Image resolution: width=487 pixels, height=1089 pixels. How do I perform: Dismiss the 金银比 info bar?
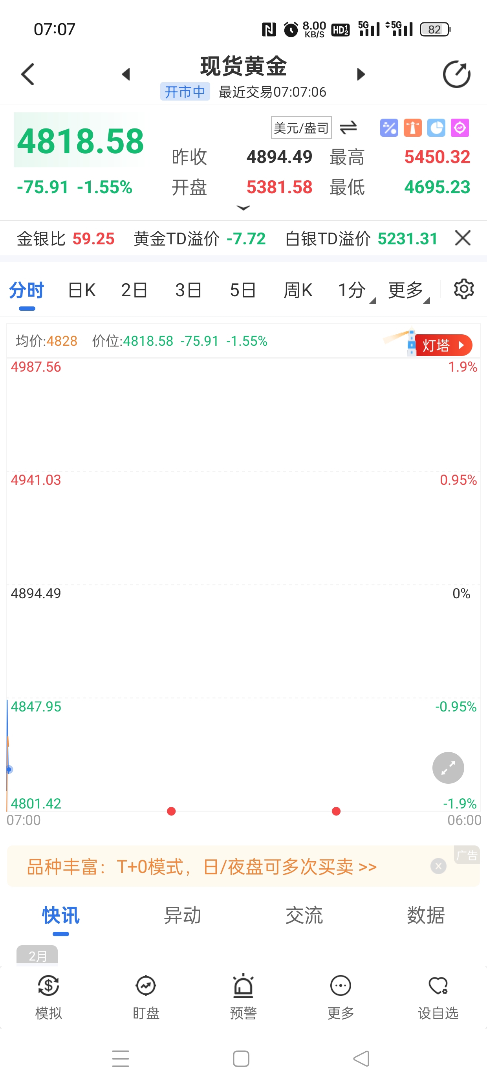463,238
